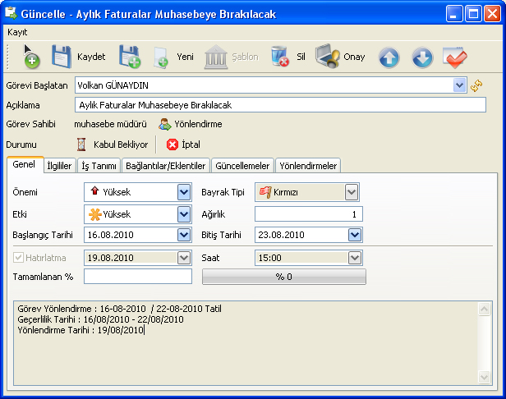Click the % 0 progress bar

point(284,277)
